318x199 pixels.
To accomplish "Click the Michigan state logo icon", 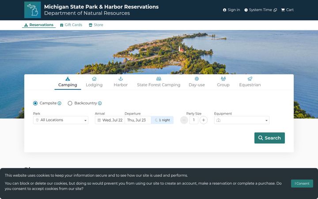I will point(32,10).
